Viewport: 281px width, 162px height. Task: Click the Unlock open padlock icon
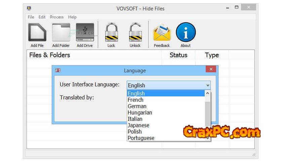[135, 32]
